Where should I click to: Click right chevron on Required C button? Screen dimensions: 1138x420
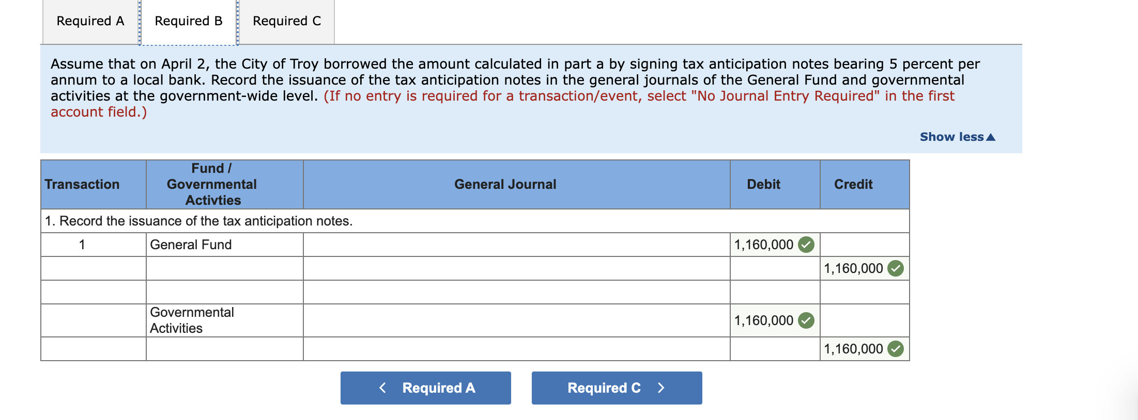point(661,387)
